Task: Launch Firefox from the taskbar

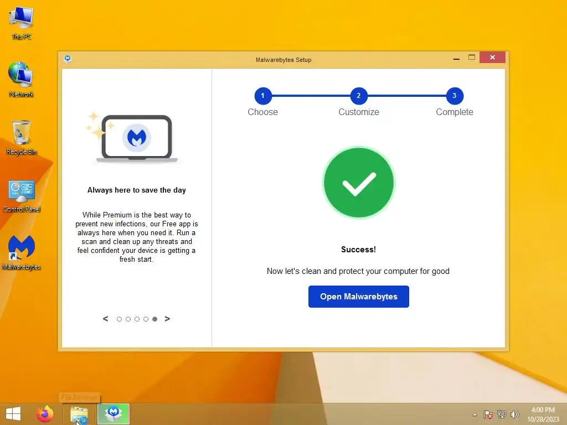Action: [x=44, y=414]
